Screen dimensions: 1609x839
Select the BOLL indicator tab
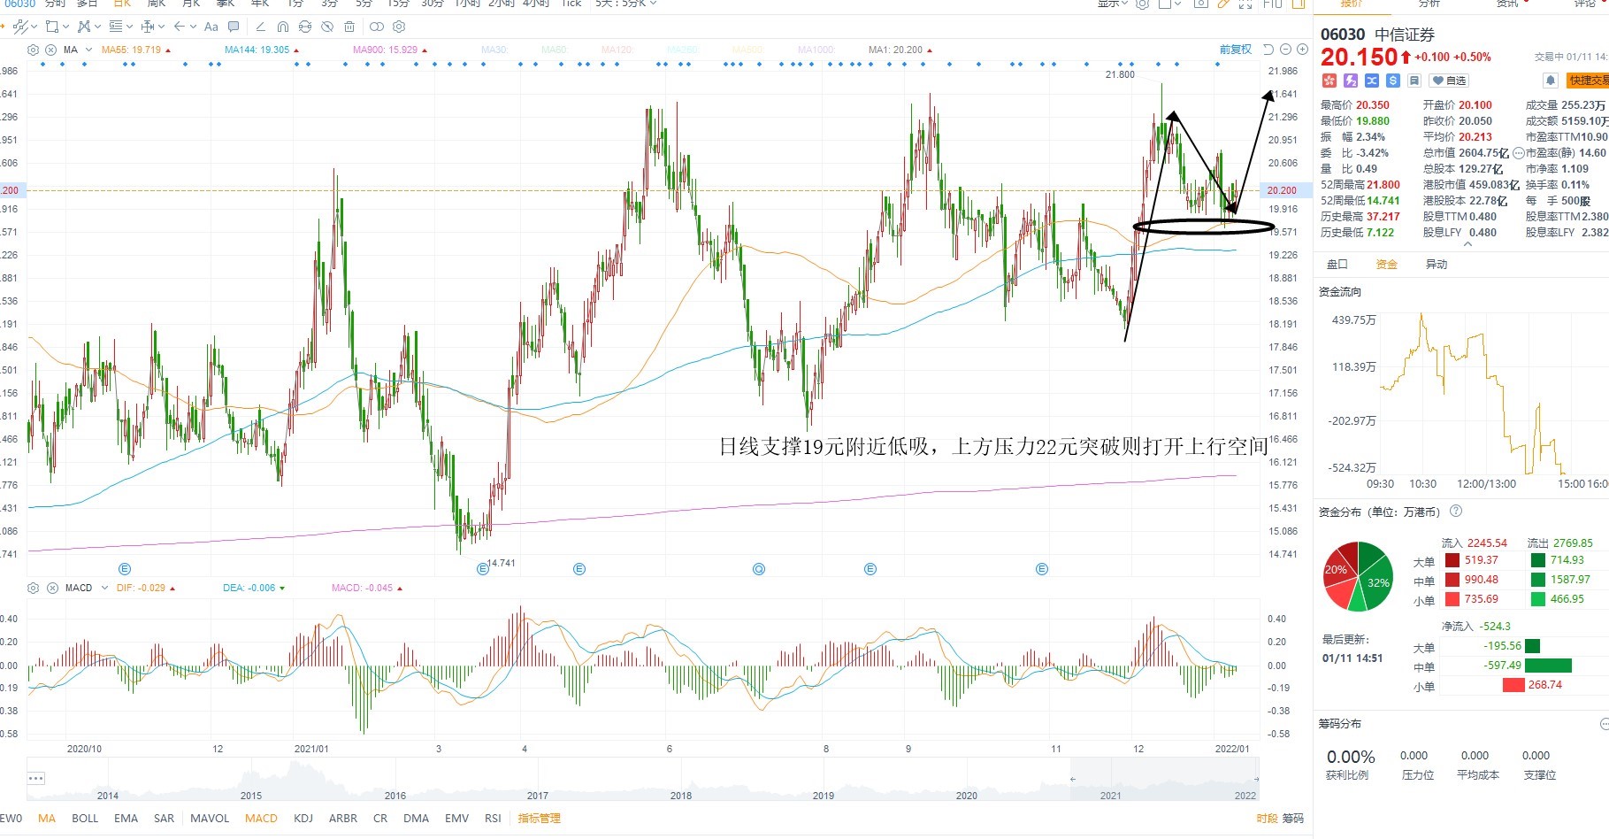pyautogui.click(x=85, y=818)
